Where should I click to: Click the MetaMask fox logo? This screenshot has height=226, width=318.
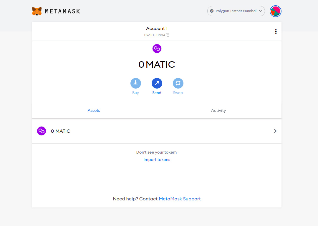coord(37,11)
